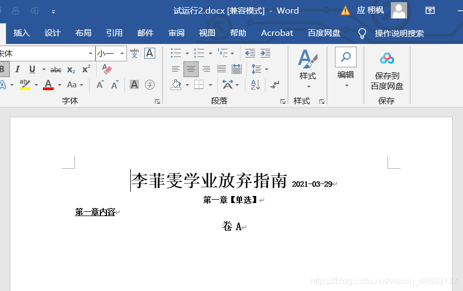This screenshot has width=463, height=291.
Task: Toggle superscript formatting
Action: click(86, 69)
